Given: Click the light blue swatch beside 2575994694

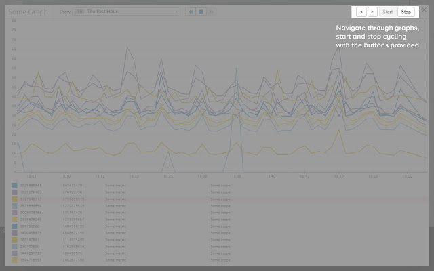Looking at the screenshot, I should 14,206.
